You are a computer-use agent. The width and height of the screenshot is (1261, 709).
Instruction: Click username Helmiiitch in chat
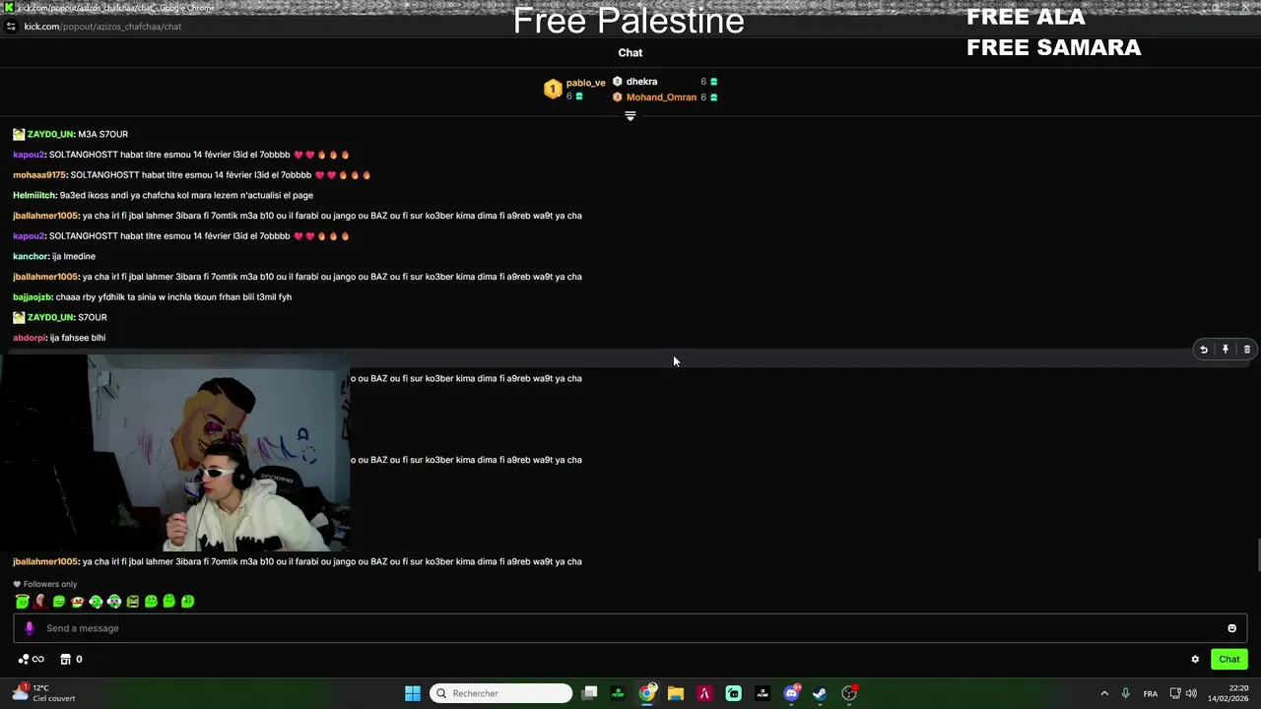pyautogui.click(x=35, y=195)
